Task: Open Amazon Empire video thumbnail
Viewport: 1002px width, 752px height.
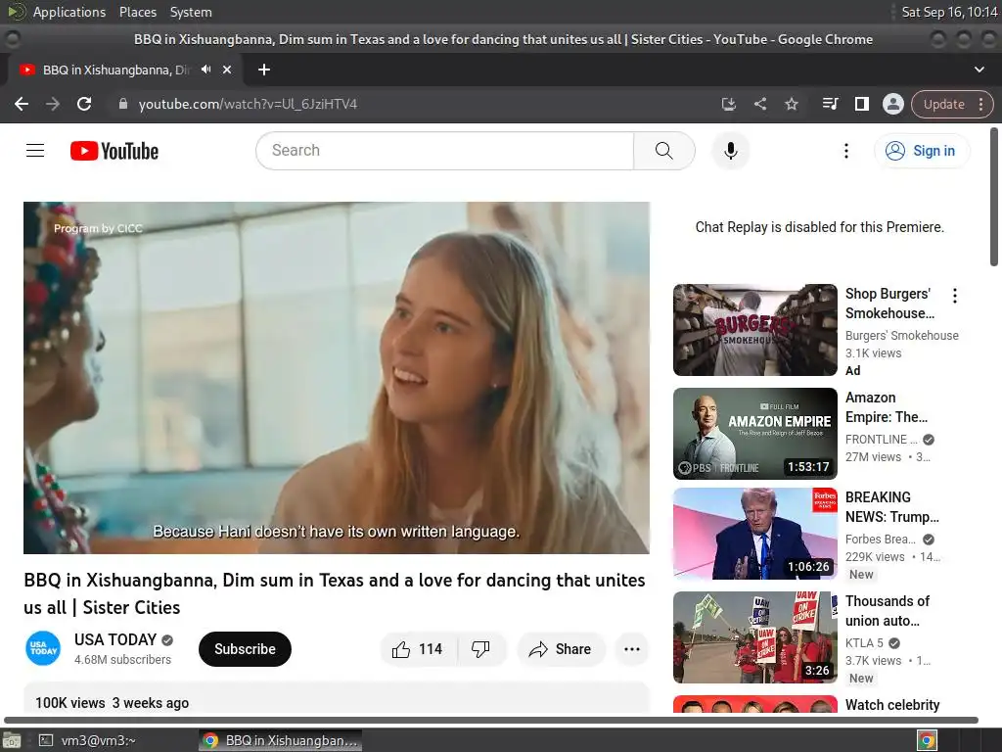Action: tap(754, 434)
